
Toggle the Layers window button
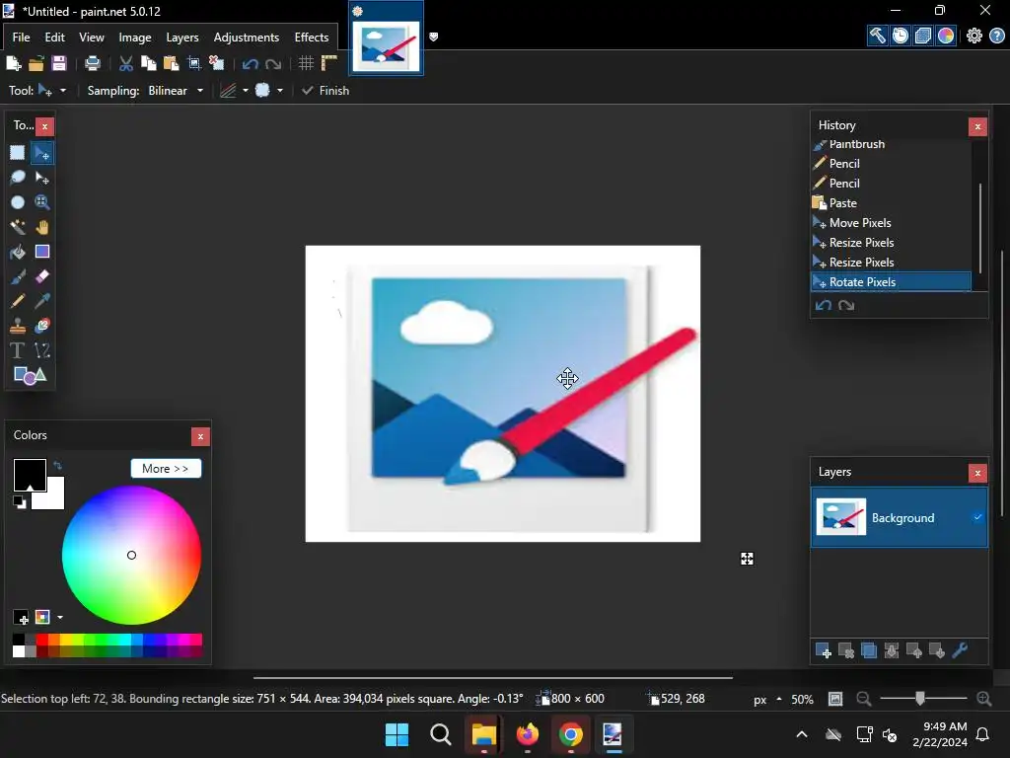[x=923, y=36]
